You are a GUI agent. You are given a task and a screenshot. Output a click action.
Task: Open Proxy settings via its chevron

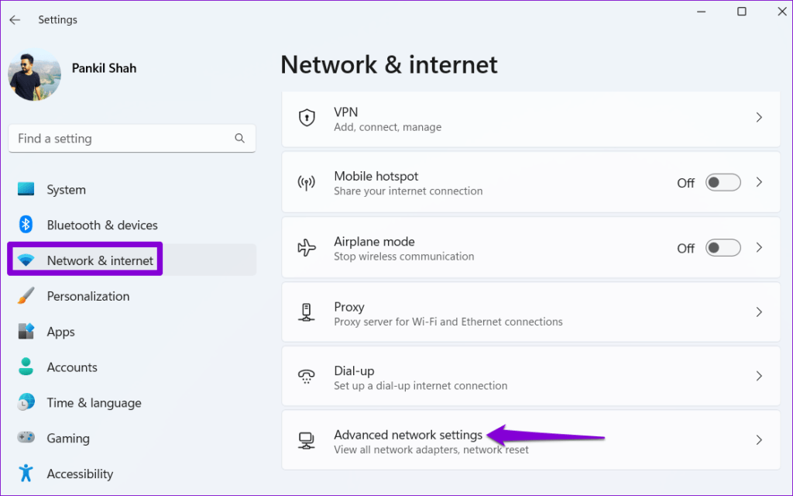(759, 312)
